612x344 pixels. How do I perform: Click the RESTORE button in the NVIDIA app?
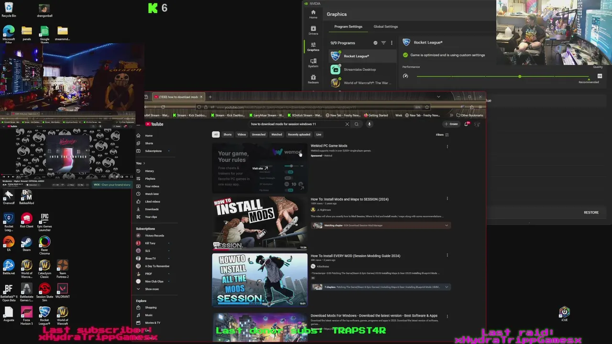click(x=591, y=213)
